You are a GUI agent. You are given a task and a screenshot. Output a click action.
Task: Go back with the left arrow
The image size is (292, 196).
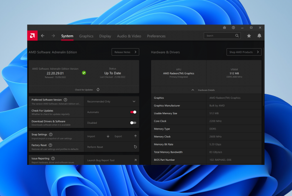click(x=43, y=36)
